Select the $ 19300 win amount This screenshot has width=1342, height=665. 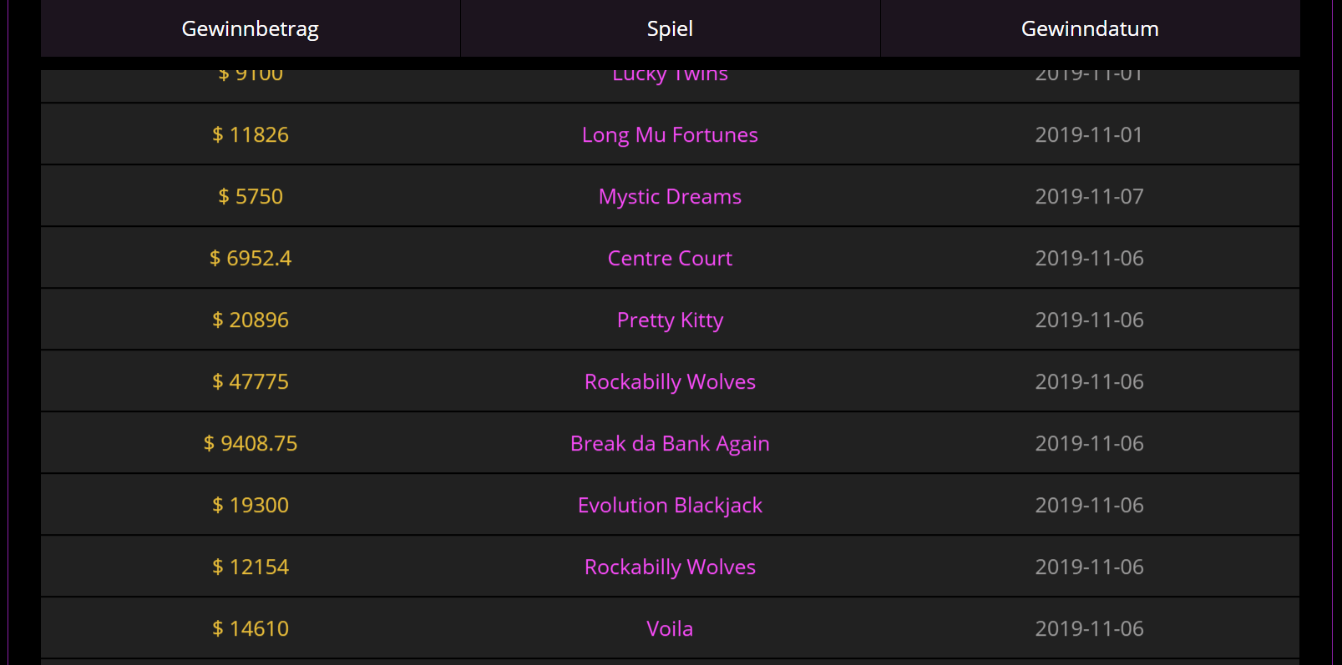251,506
